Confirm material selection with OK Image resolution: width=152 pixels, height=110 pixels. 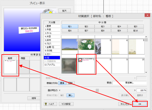(x=140, y=104)
